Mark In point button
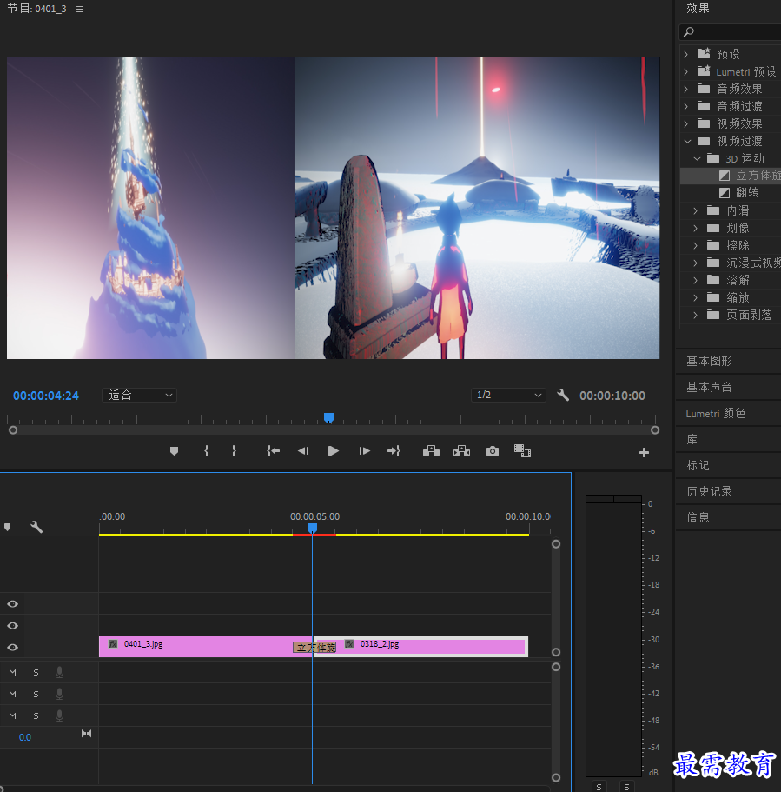 click(x=206, y=451)
